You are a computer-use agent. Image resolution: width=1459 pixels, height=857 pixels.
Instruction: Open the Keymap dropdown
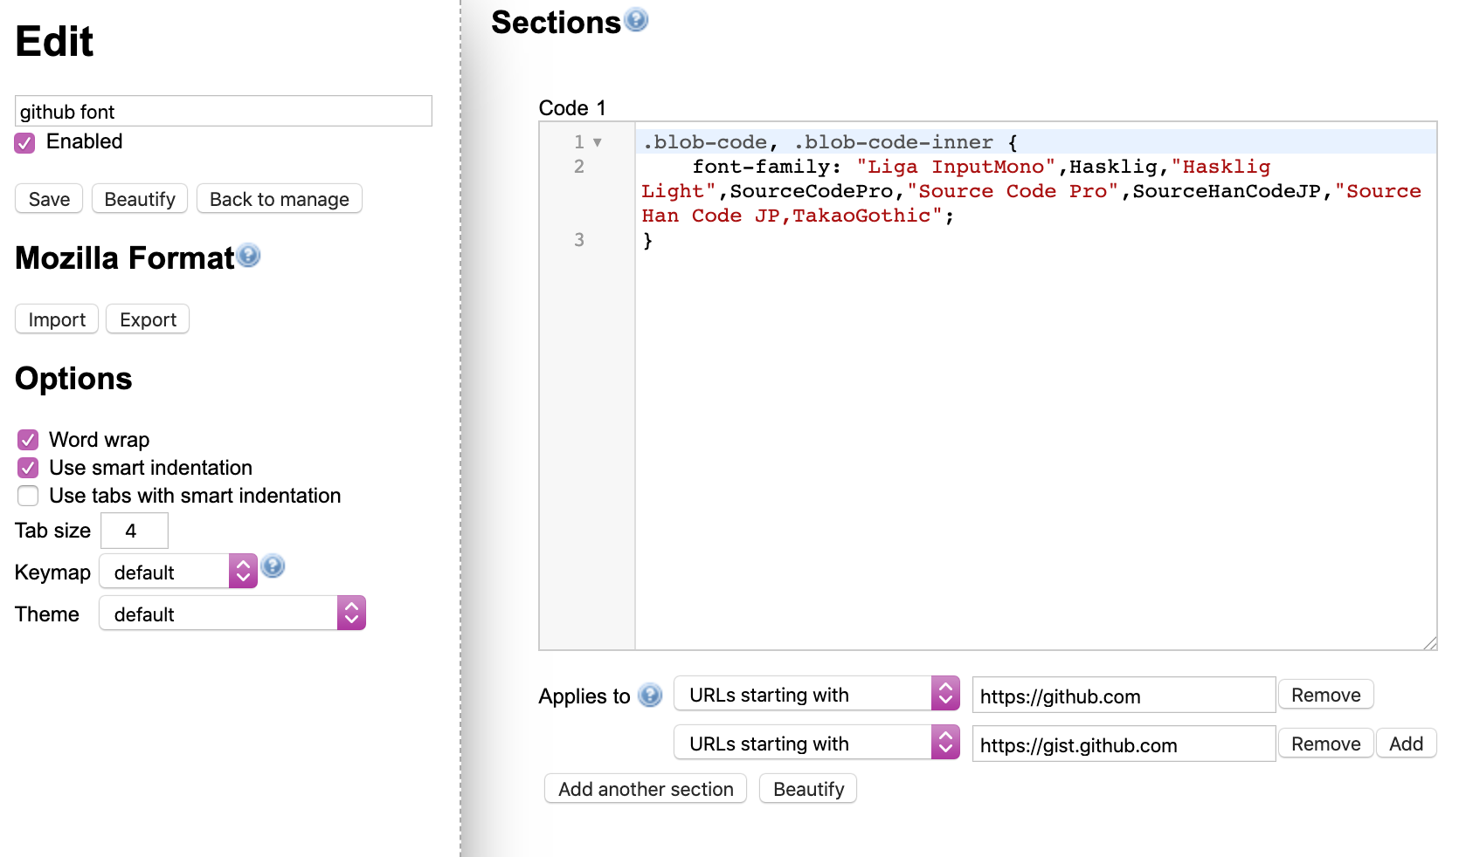pyautogui.click(x=178, y=572)
